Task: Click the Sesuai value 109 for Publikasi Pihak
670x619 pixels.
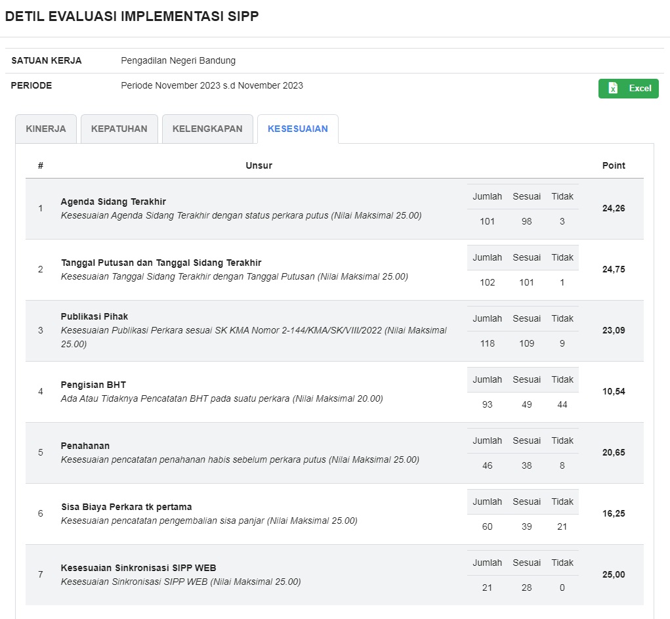Action: pos(526,343)
